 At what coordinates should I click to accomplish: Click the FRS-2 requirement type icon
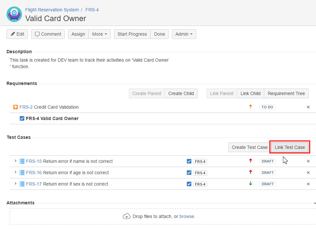[16, 107]
